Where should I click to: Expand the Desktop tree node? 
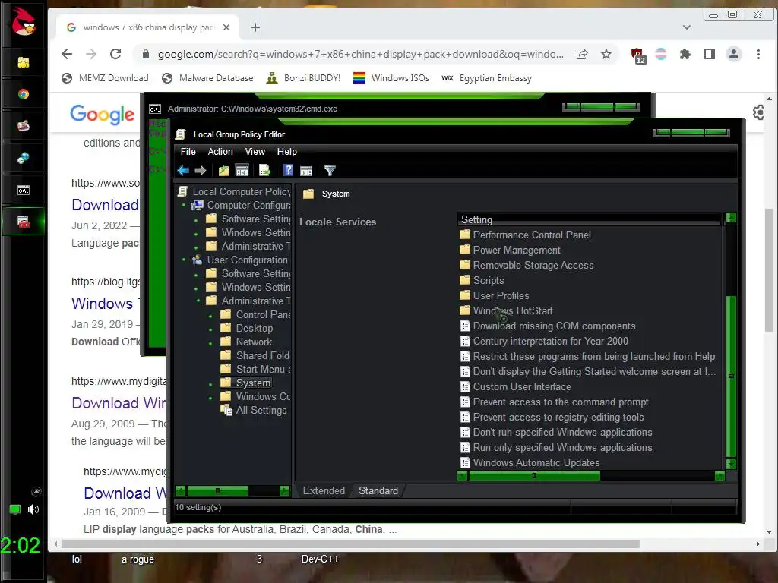[210, 329]
